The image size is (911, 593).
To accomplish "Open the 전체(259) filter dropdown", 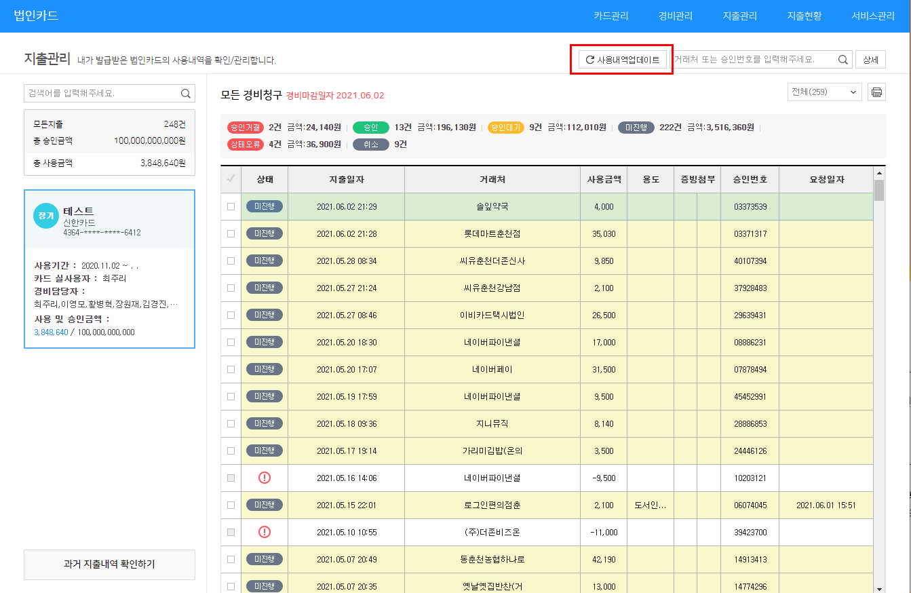I will [824, 92].
